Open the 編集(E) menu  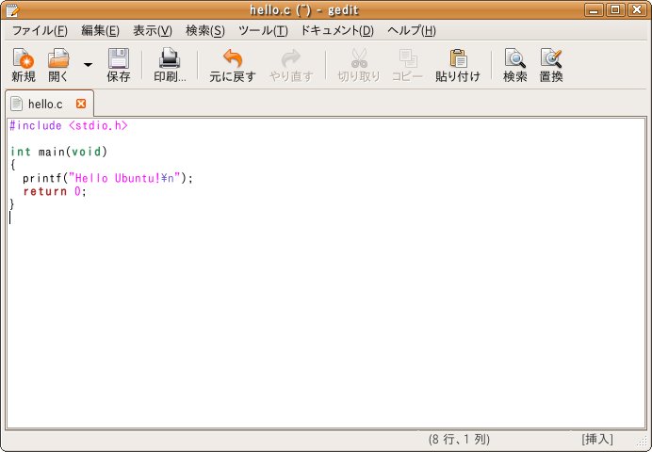pyautogui.click(x=100, y=30)
